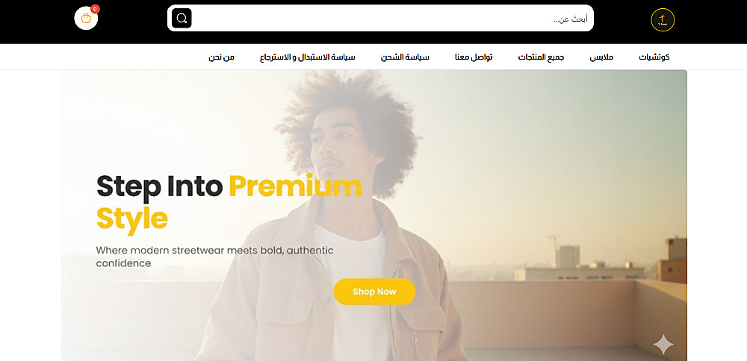Click the black magnifier search button
The width and height of the screenshot is (747, 361).
(182, 18)
